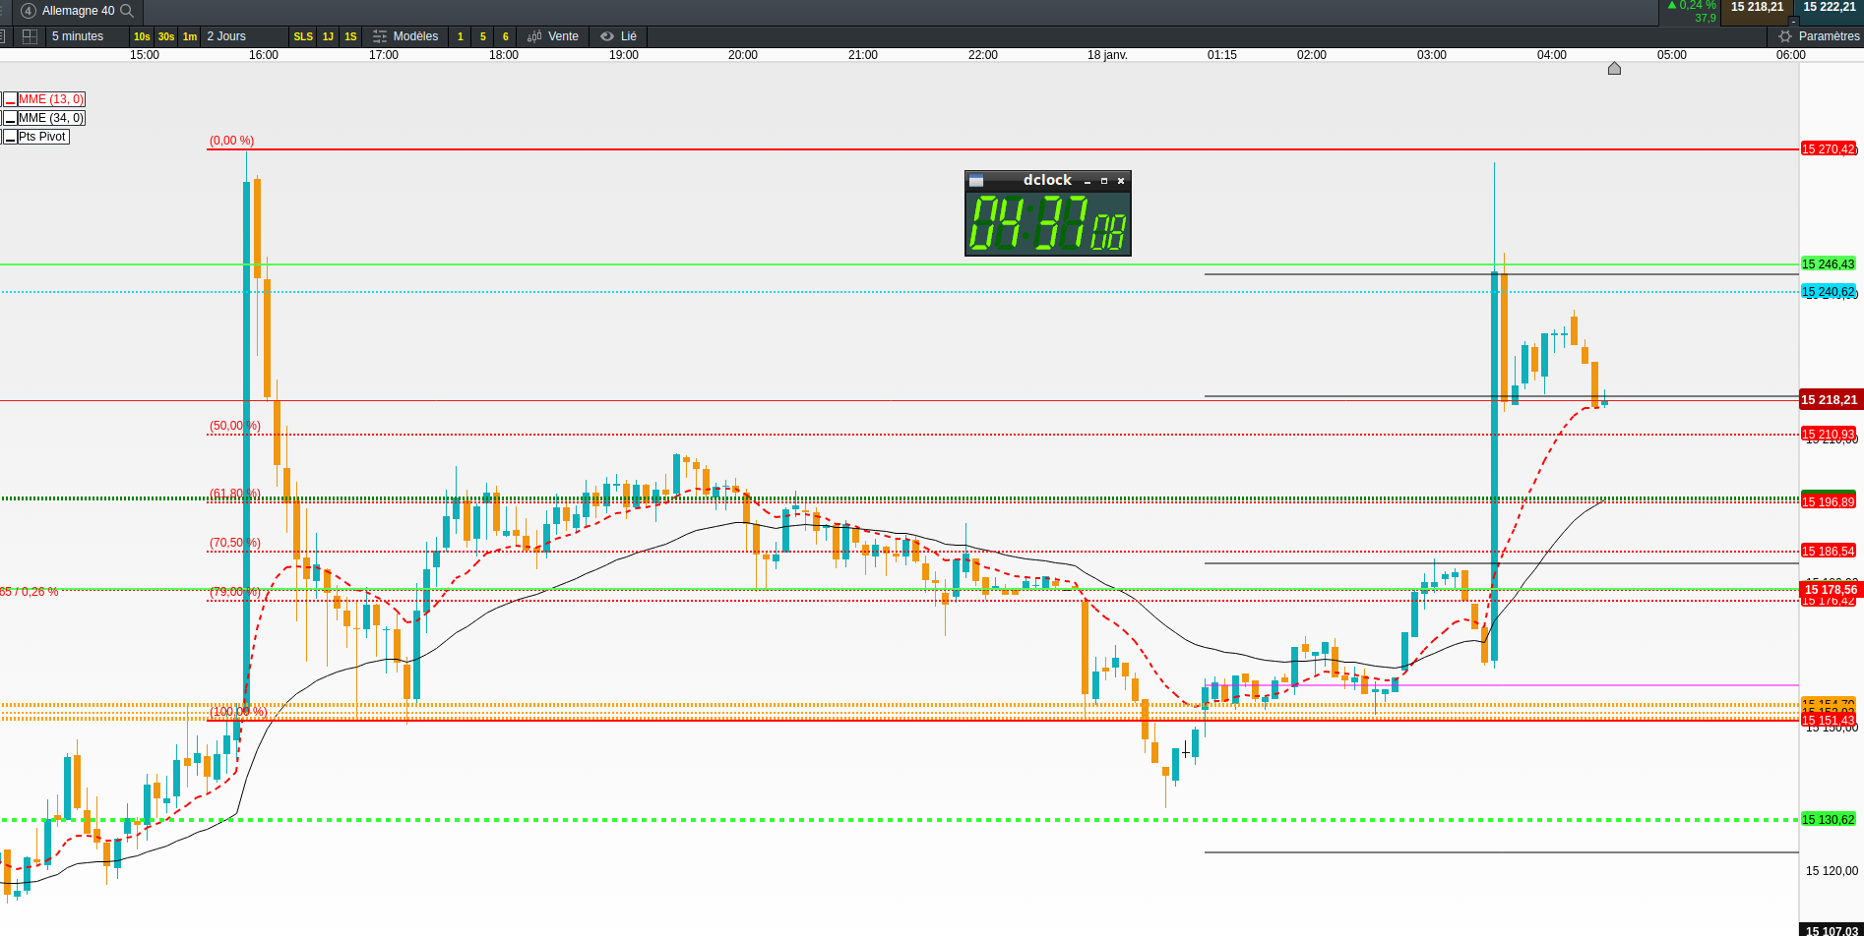1864x936 pixels.
Task: Select the Allemagne 40 instrument tab
Action: tap(78, 11)
